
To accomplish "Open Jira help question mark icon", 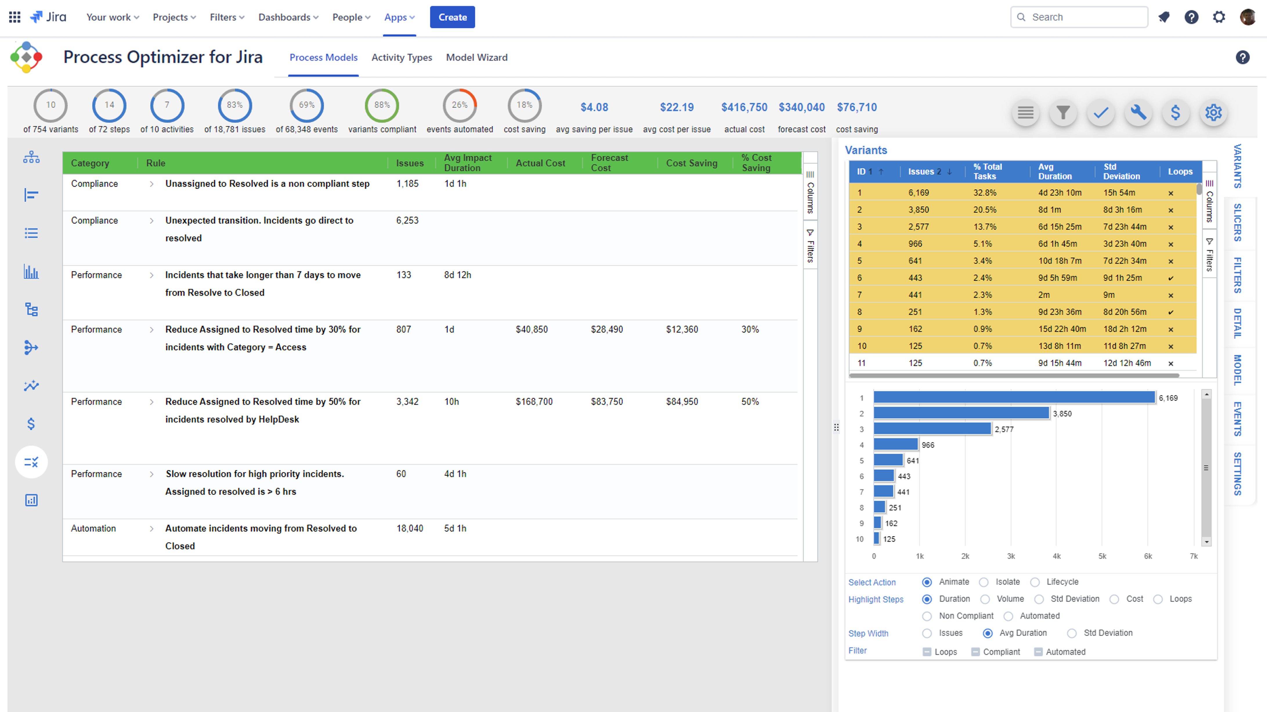I will click(x=1191, y=17).
